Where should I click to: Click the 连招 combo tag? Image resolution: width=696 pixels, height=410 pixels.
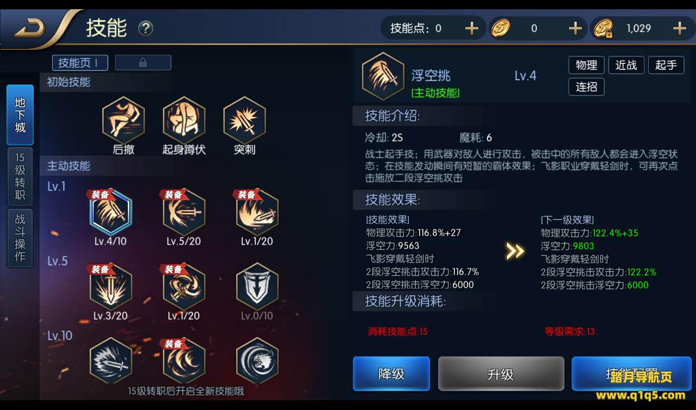tap(586, 87)
